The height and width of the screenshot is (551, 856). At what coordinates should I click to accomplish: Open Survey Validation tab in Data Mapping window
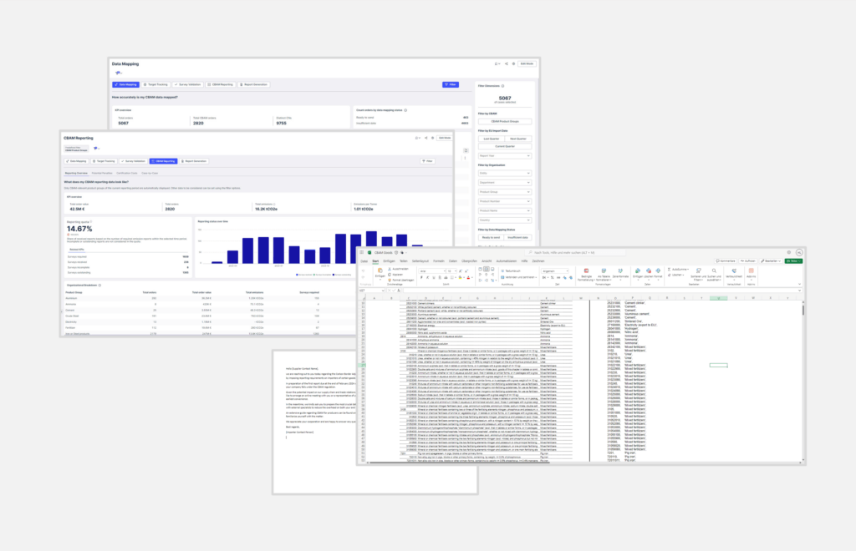click(x=188, y=84)
